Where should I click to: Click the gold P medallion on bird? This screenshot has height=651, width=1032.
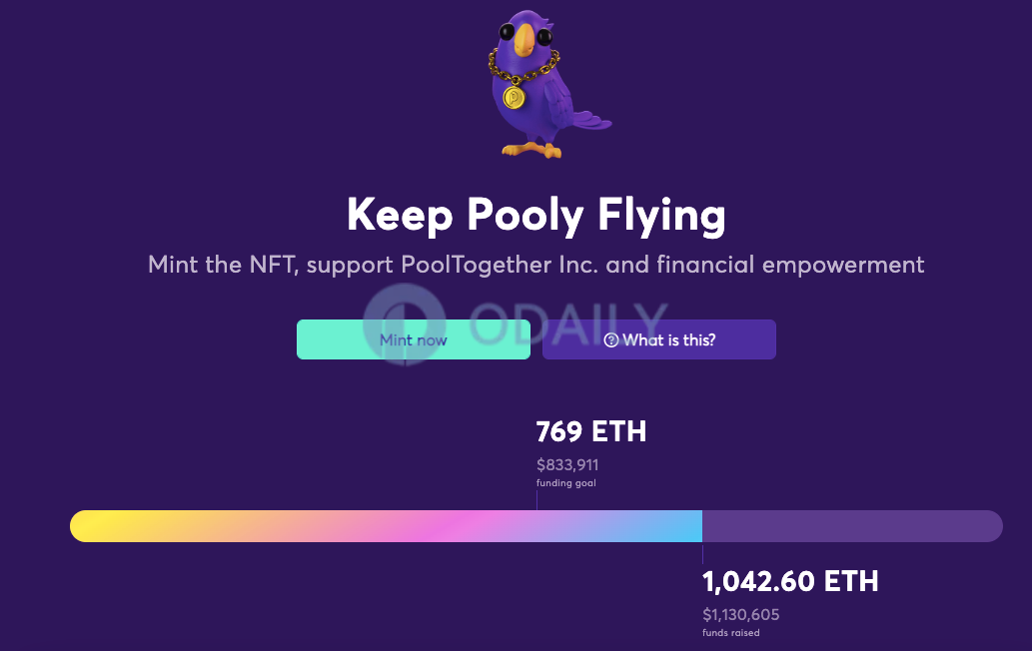point(515,97)
